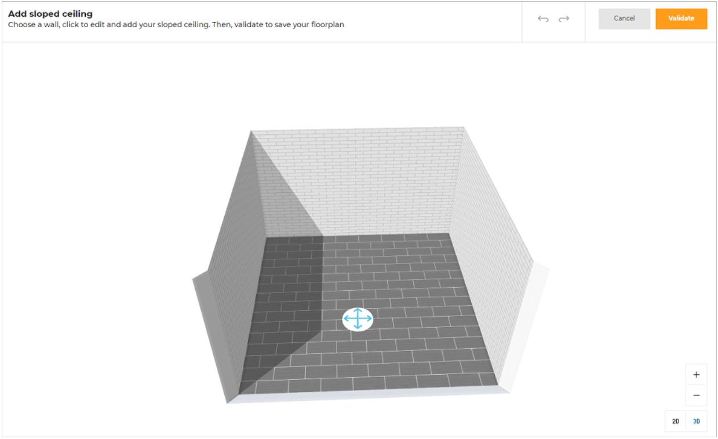Zoom in with the plus button
The image size is (718, 439).
(x=696, y=374)
